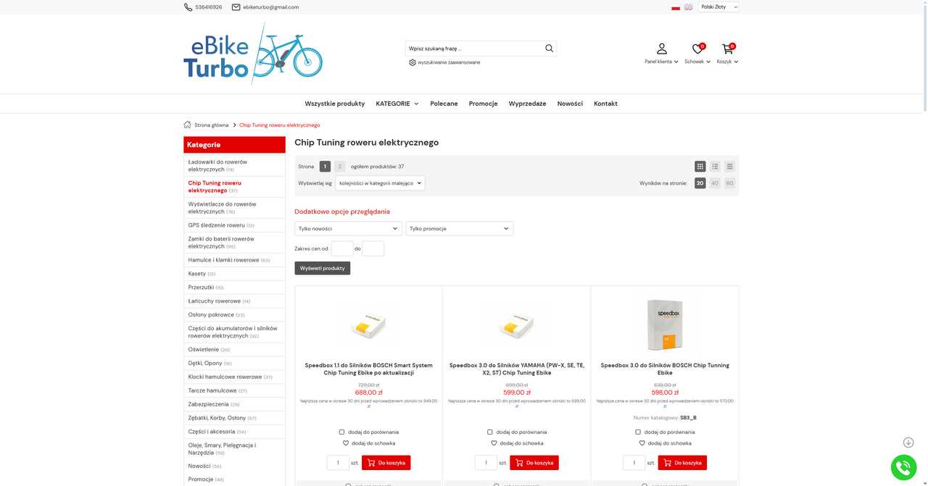Click the maximum price 'do' field
Screen dimensions: 928x486
[x=373, y=248]
